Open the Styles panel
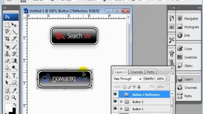 click(x=188, y=66)
